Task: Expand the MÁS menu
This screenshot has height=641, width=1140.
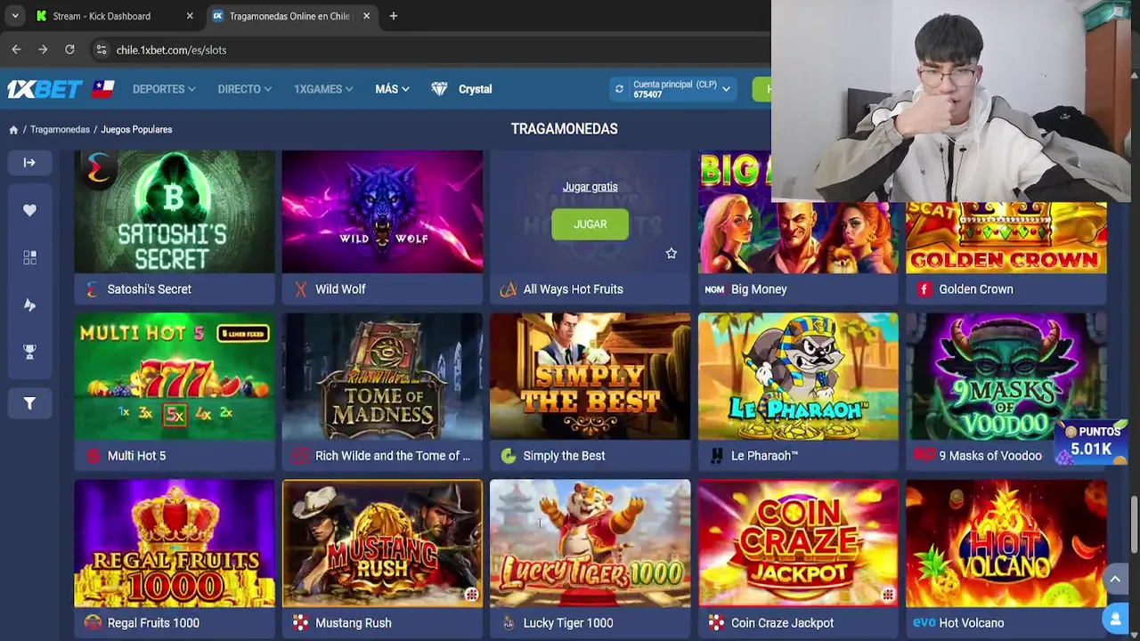Action: [393, 89]
